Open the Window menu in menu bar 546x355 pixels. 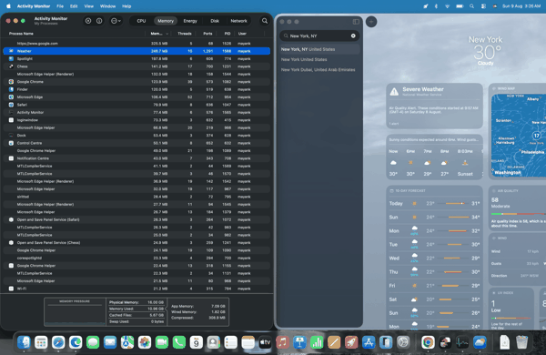tap(107, 6)
